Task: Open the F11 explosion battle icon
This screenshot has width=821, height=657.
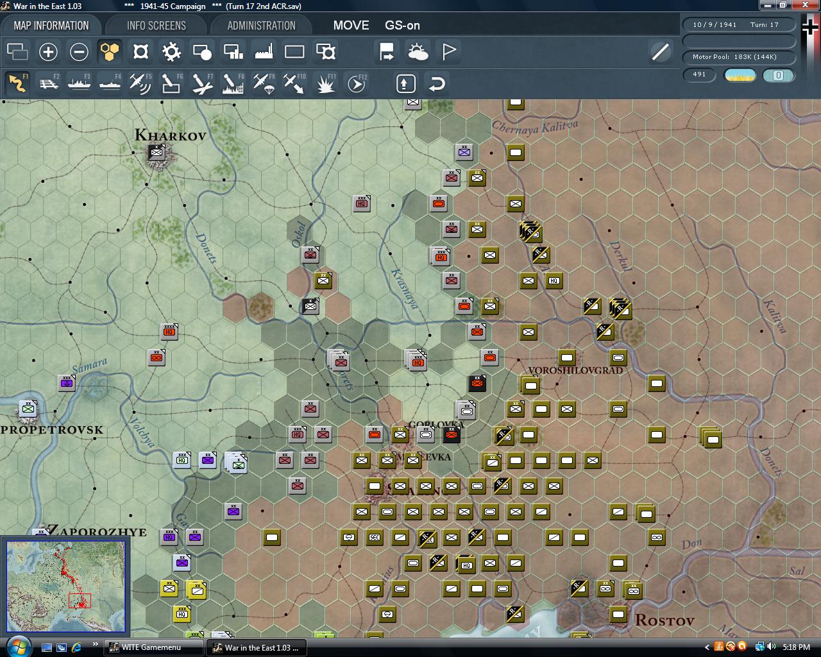Action: (326, 83)
